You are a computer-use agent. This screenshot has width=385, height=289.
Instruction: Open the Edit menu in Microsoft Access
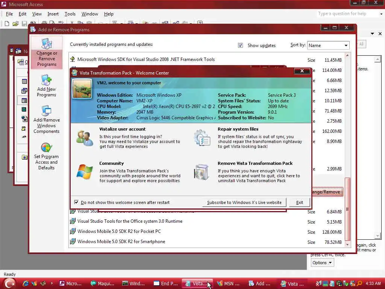22,14
